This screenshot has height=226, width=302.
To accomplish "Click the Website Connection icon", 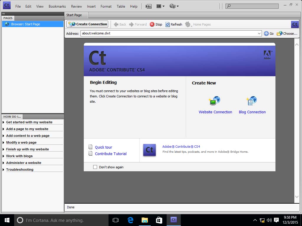I will pyautogui.click(x=214, y=101).
